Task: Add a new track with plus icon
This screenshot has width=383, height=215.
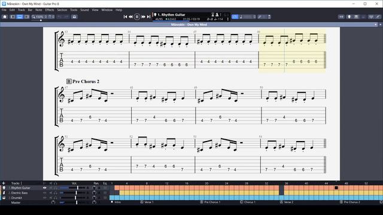Action: [x=4, y=183]
